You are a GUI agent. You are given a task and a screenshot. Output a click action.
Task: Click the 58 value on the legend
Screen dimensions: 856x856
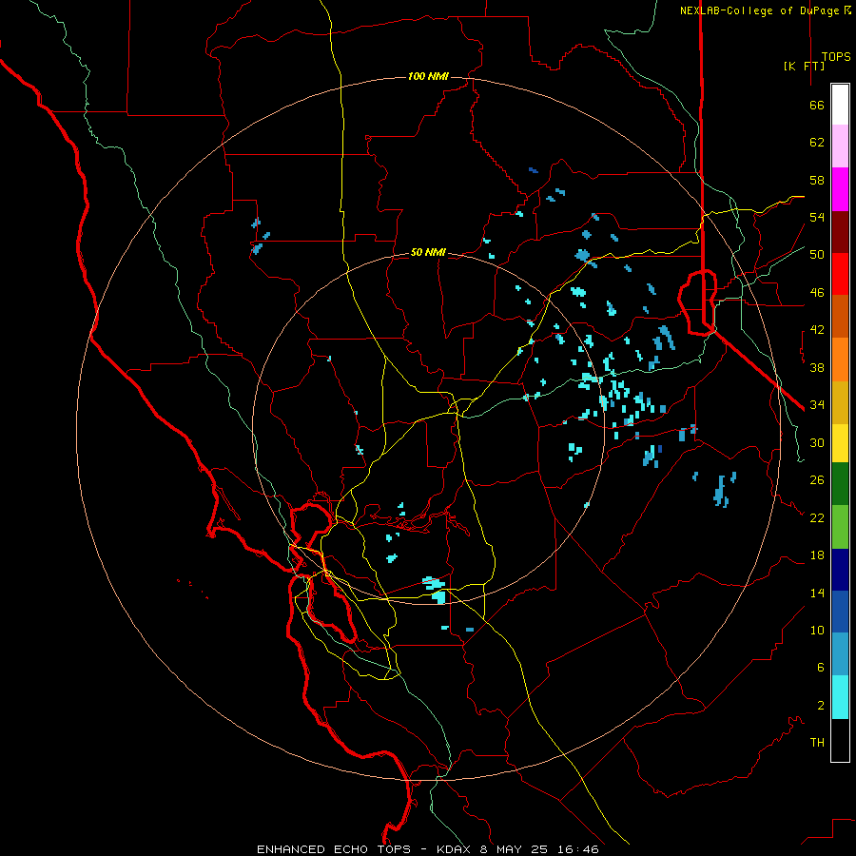pos(817,180)
